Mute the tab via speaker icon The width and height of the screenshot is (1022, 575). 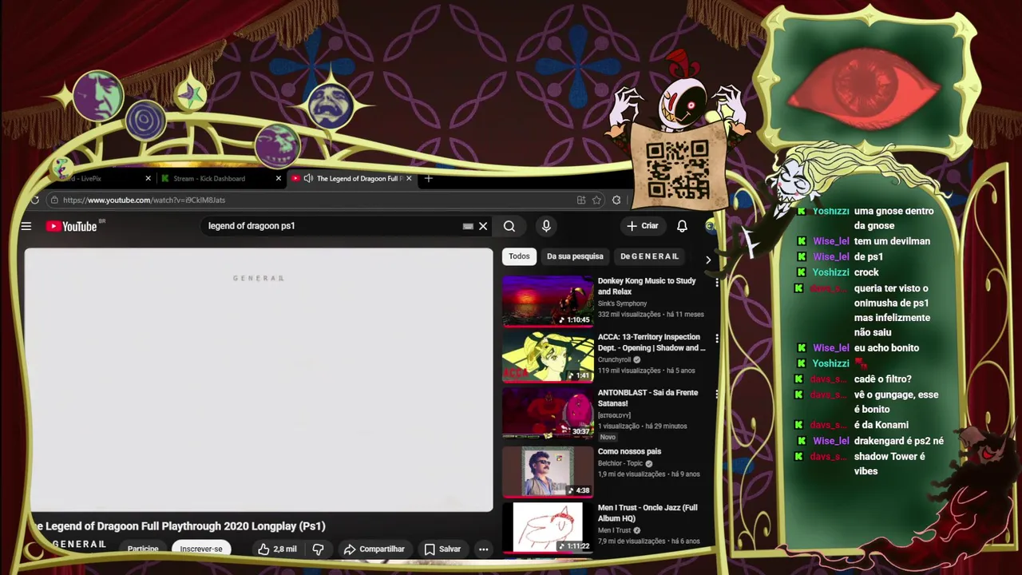[308, 178]
